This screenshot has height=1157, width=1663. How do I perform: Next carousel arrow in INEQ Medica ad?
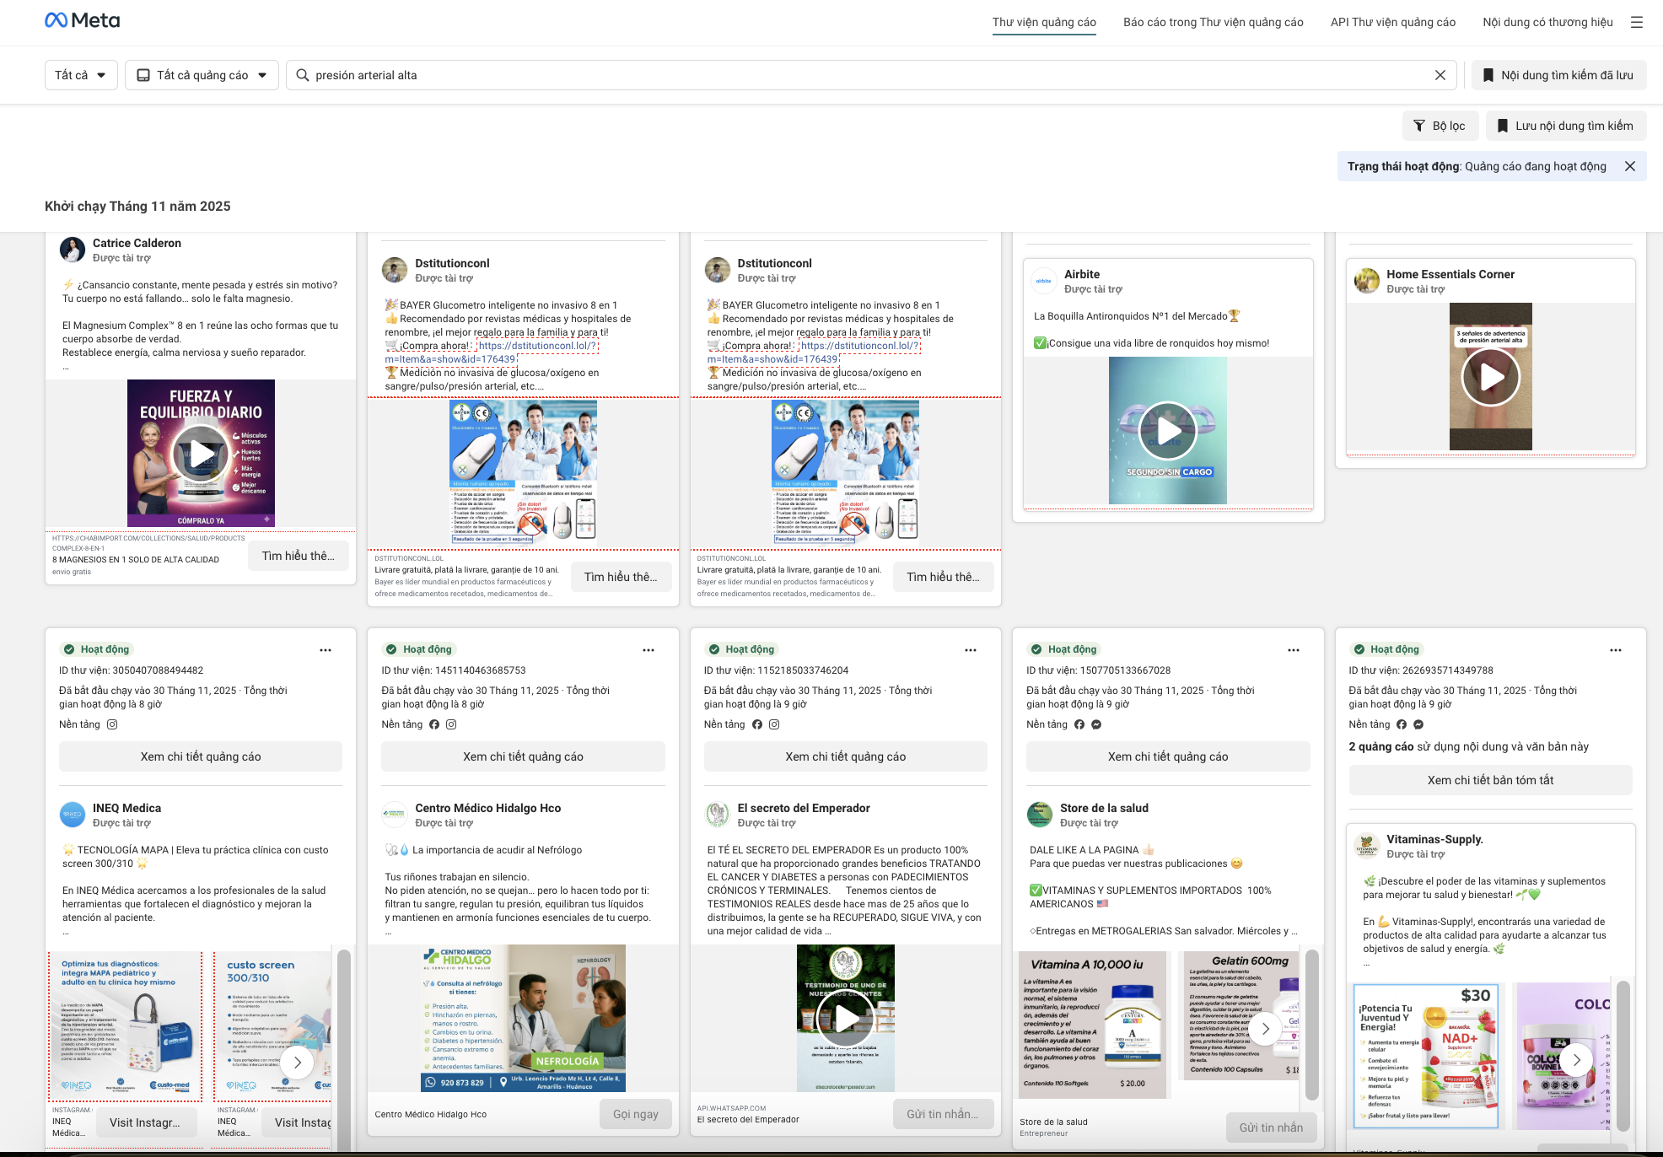[297, 1063]
